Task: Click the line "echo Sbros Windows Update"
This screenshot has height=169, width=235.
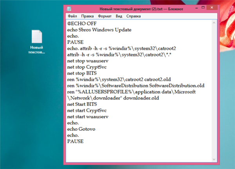Action: (x=99, y=30)
